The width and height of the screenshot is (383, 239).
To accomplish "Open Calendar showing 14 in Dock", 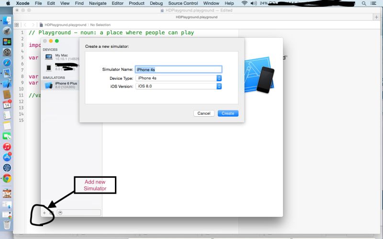I will [7, 105].
